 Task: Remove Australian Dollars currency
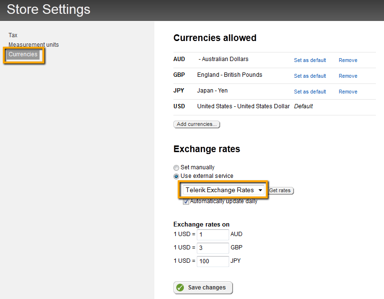tap(348, 60)
